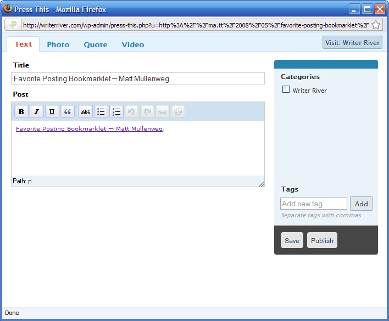Screen dimensions: 389x321
Task: Publish the post
Action: (x=322, y=240)
